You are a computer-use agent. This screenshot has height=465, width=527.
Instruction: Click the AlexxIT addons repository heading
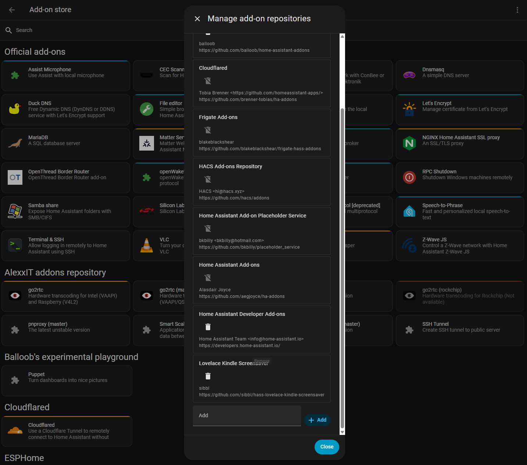tap(55, 273)
